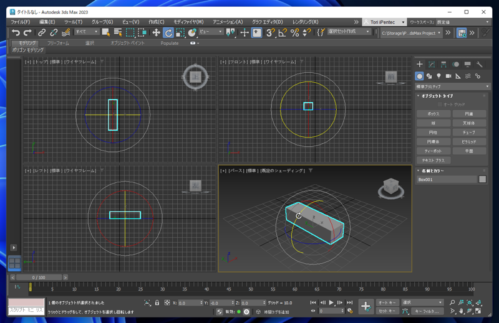Toggle Percent Snap on main toolbar
The width and height of the screenshot is (499, 323).
point(294,32)
